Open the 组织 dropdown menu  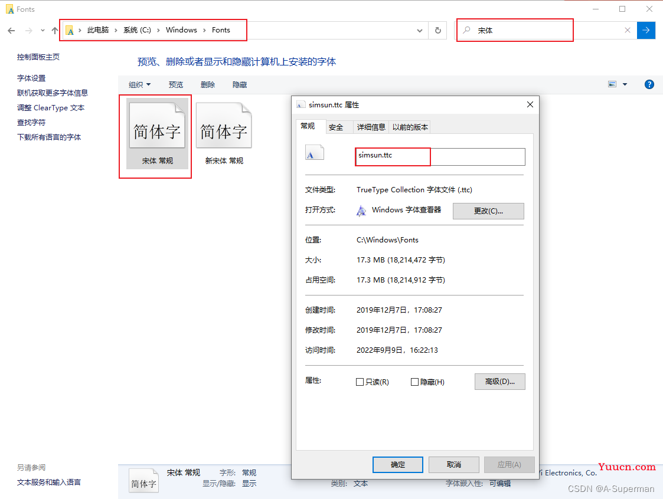[x=139, y=84]
